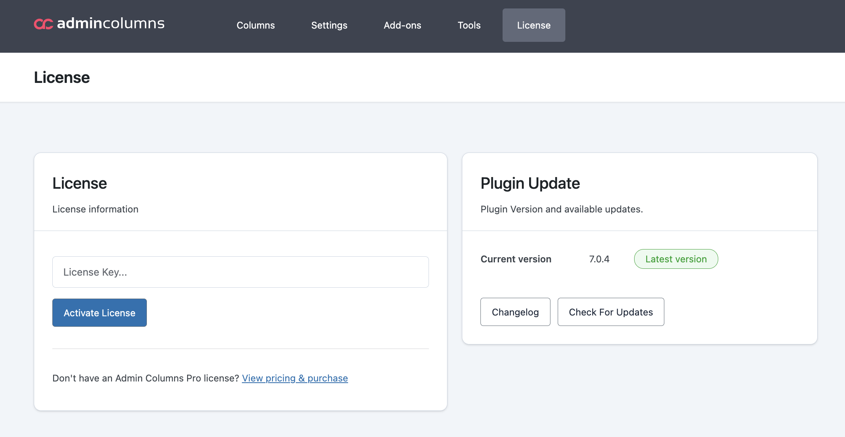Select the License tab in navigation
The width and height of the screenshot is (845, 437).
click(x=534, y=25)
